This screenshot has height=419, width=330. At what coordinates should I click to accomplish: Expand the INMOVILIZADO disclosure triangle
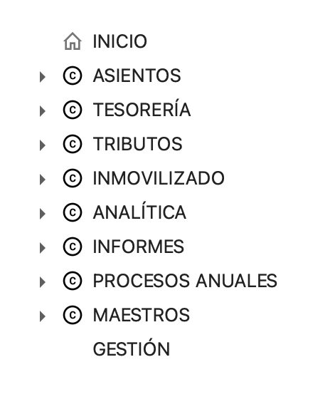[43, 180]
